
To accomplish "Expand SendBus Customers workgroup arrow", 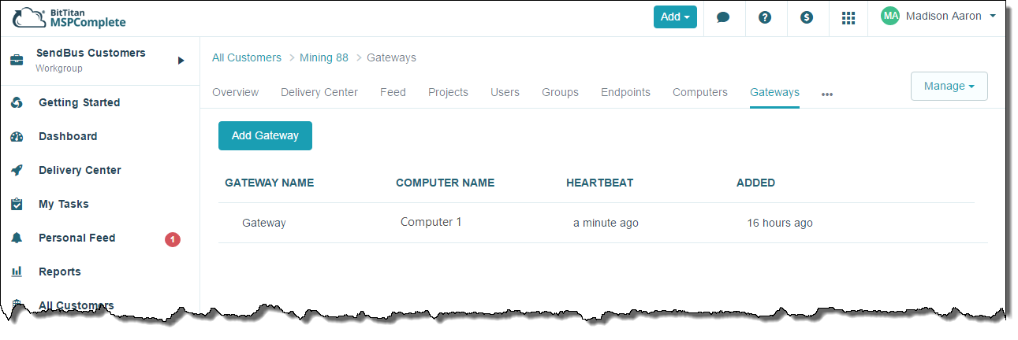I will tap(181, 61).
